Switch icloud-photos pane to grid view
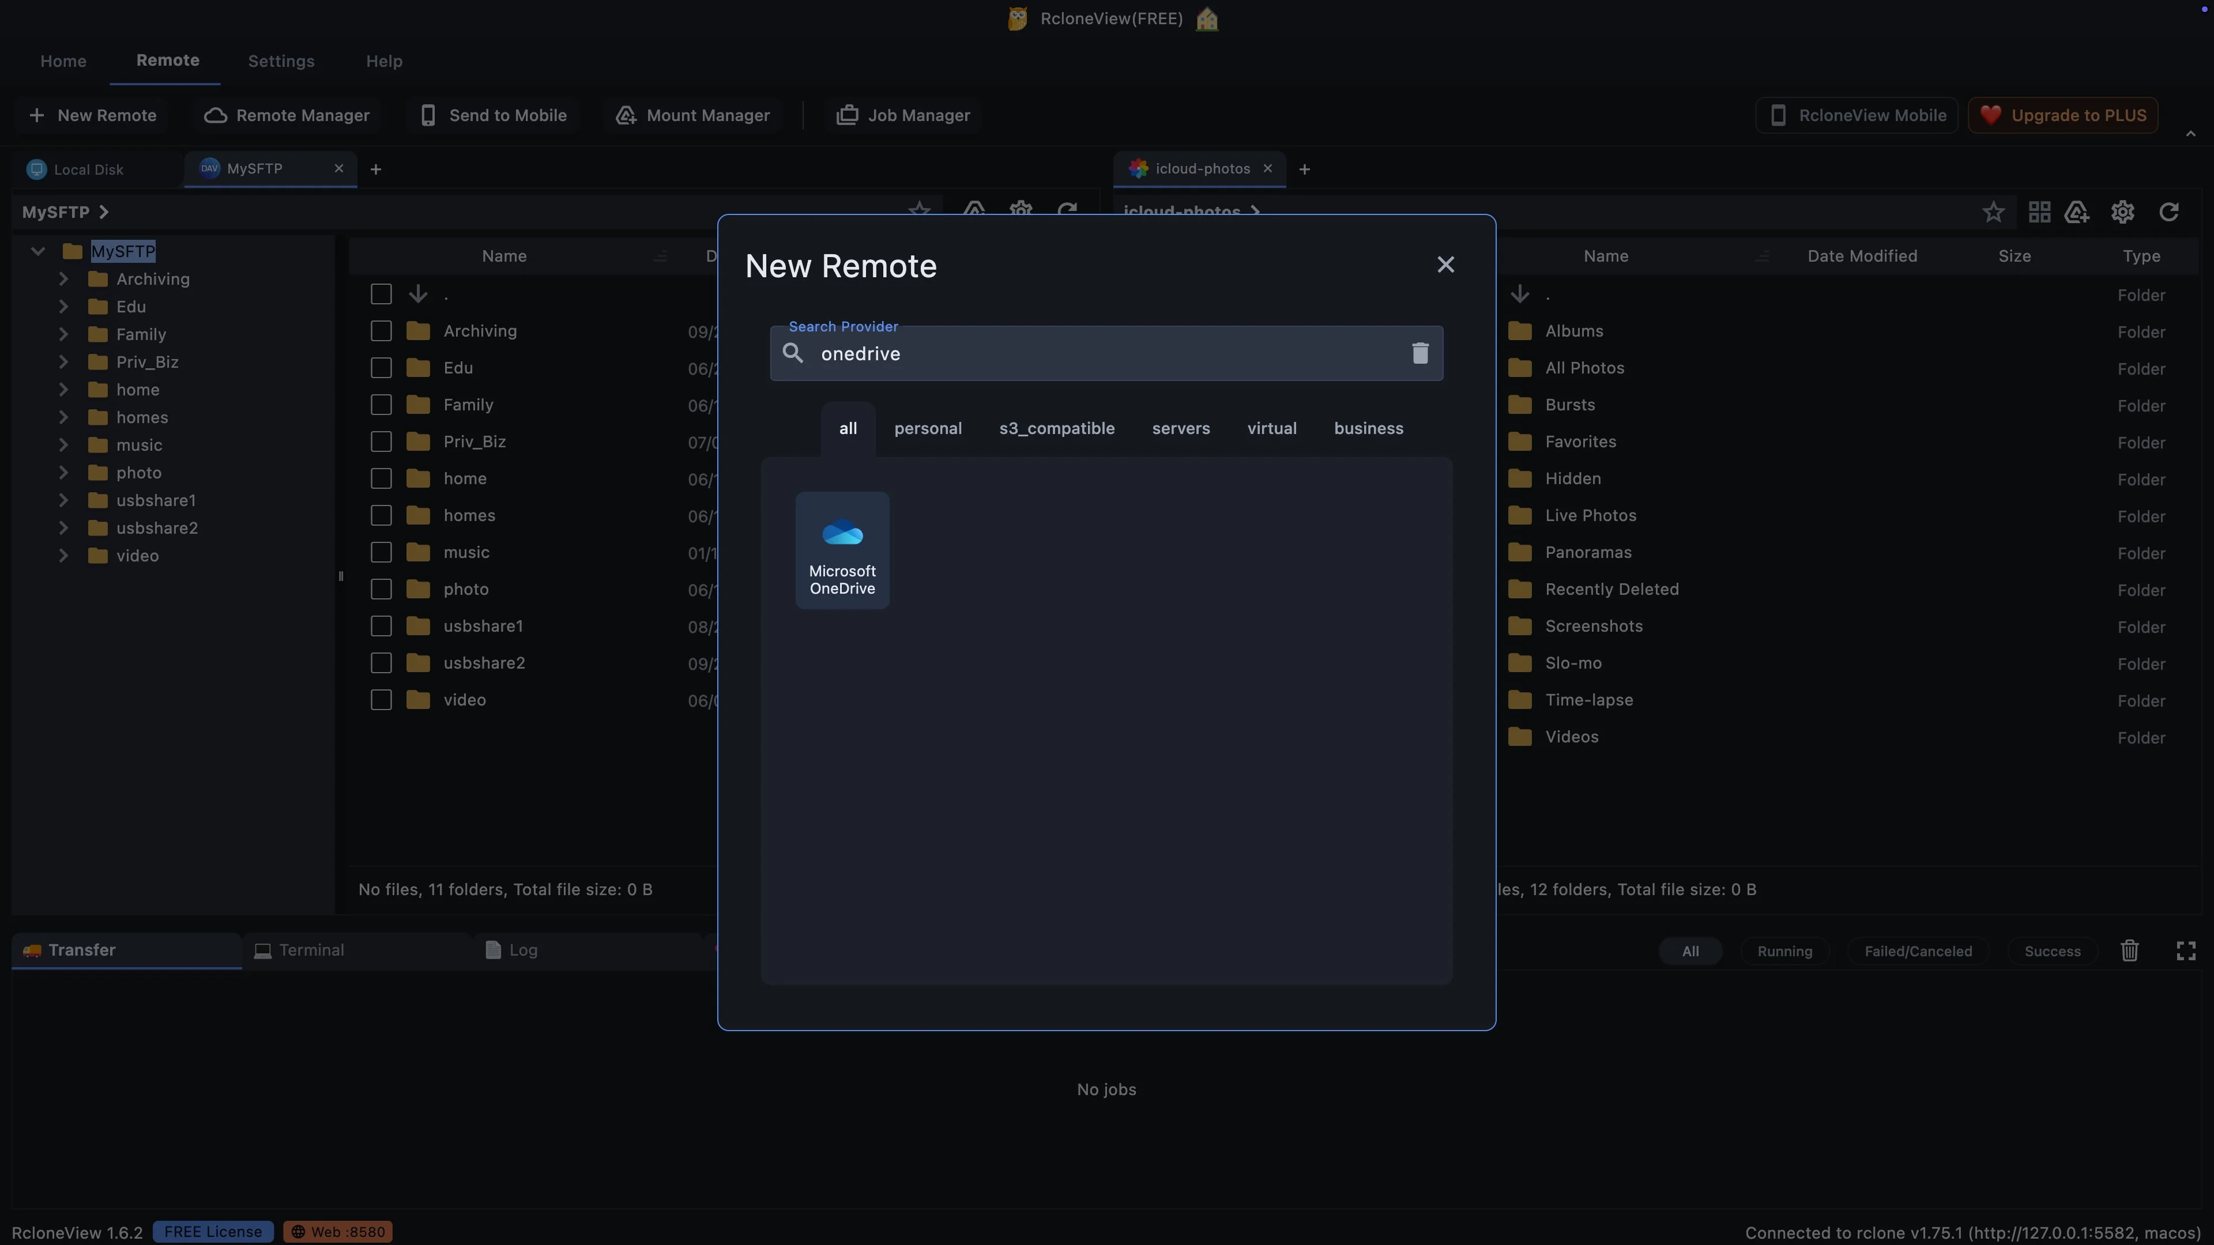2214x1245 pixels. (2039, 212)
